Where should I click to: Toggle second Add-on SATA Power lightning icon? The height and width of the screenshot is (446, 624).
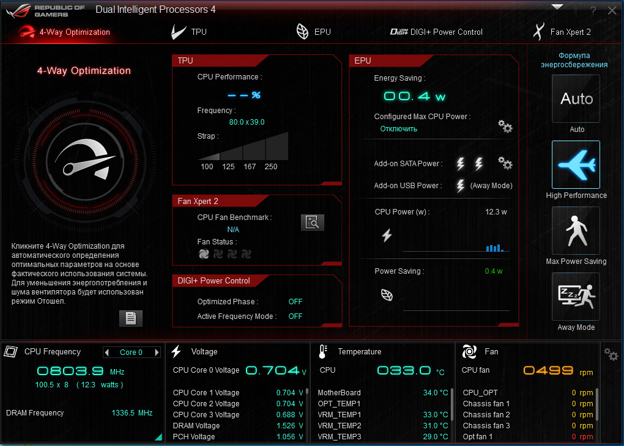click(479, 164)
